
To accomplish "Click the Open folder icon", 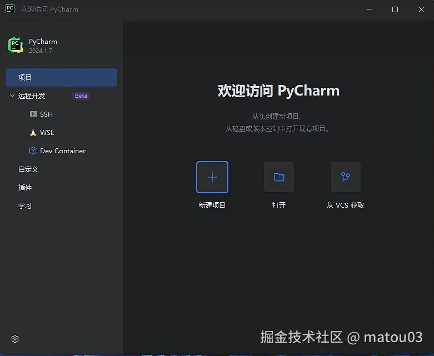I will coord(279,177).
